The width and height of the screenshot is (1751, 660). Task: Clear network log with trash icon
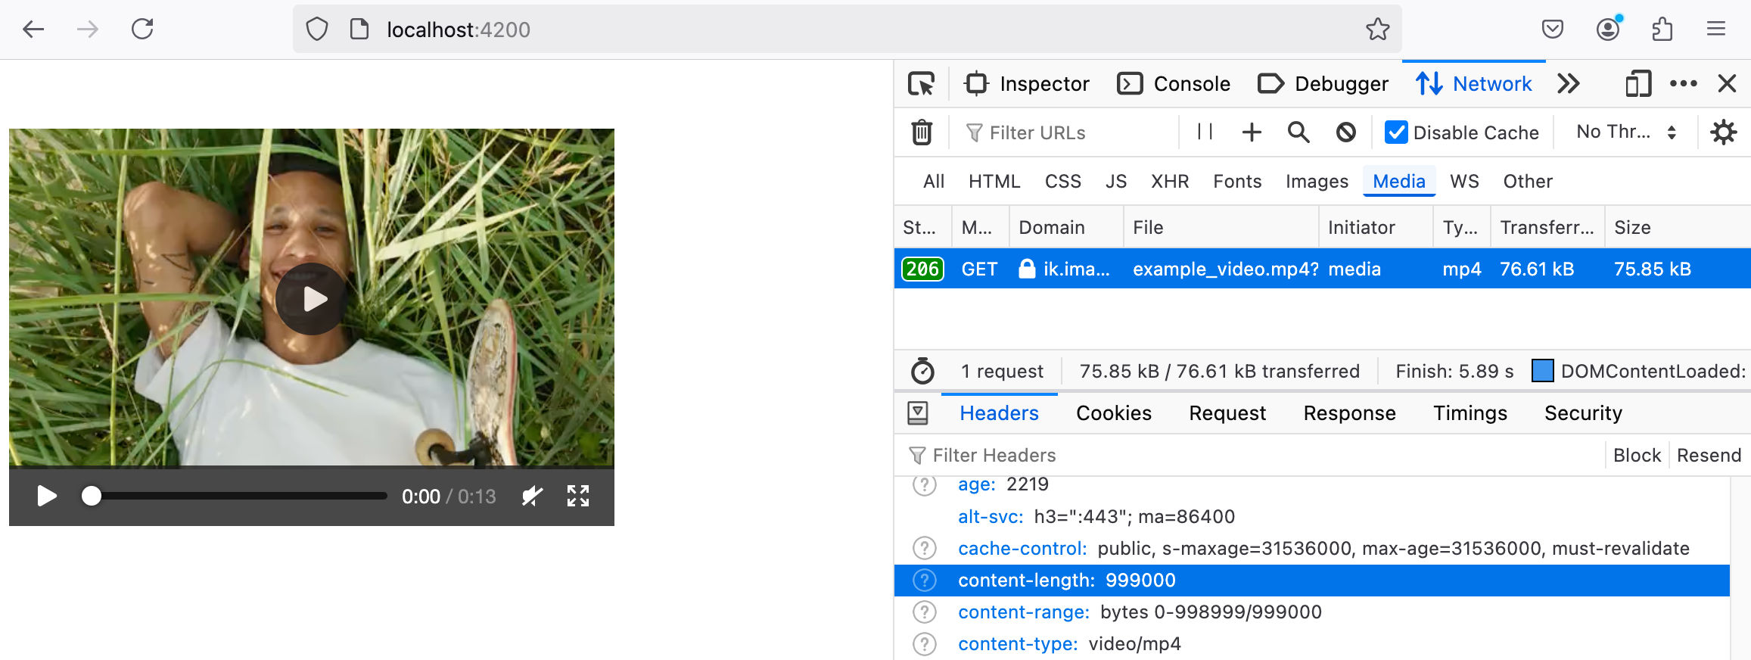point(921,132)
